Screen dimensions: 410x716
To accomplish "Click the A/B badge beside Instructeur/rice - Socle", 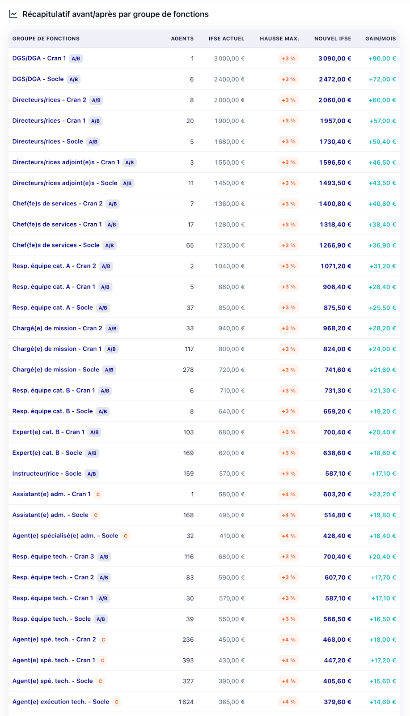I will (x=92, y=474).
